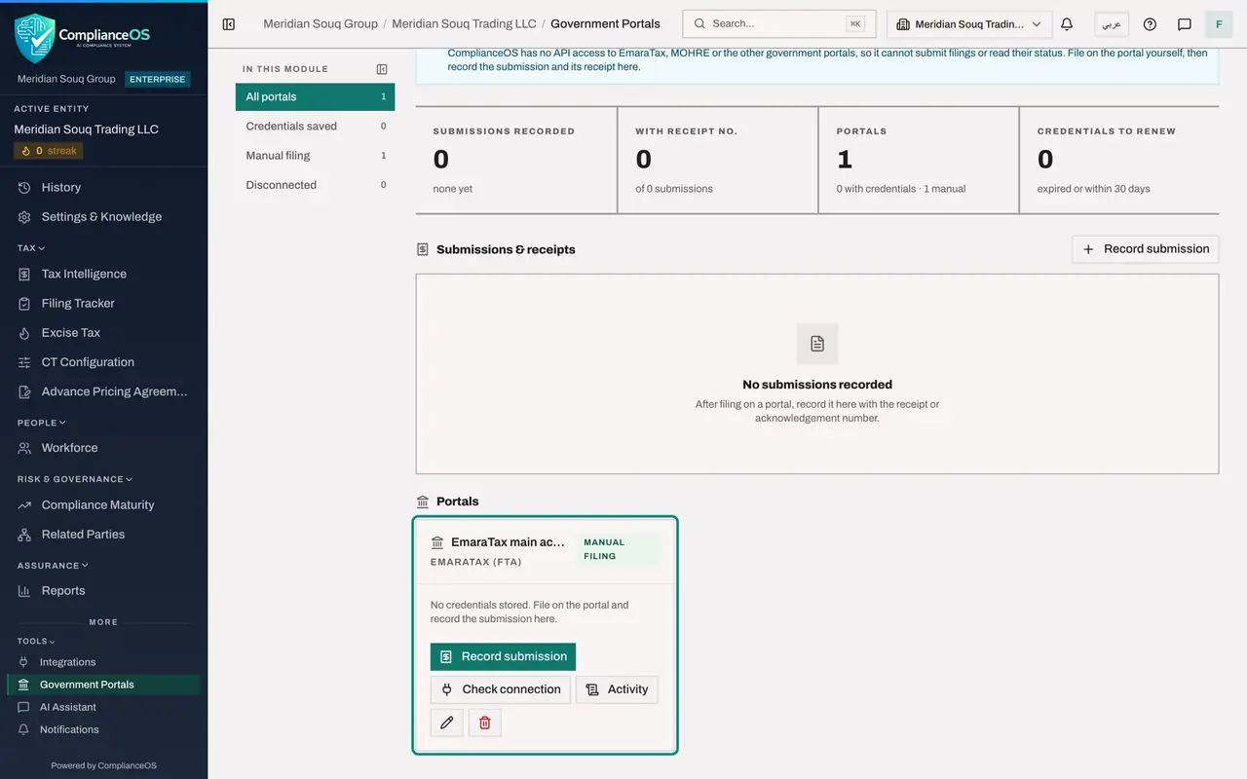Edit the EmaraTax portal with pencil icon
This screenshot has height=779, width=1247.
coord(447,723)
